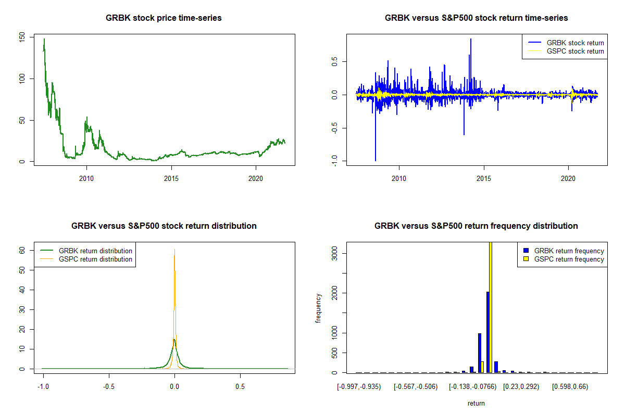
Task: Click the 'GSPC return distribution' legend label
Action: tap(95, 259)
